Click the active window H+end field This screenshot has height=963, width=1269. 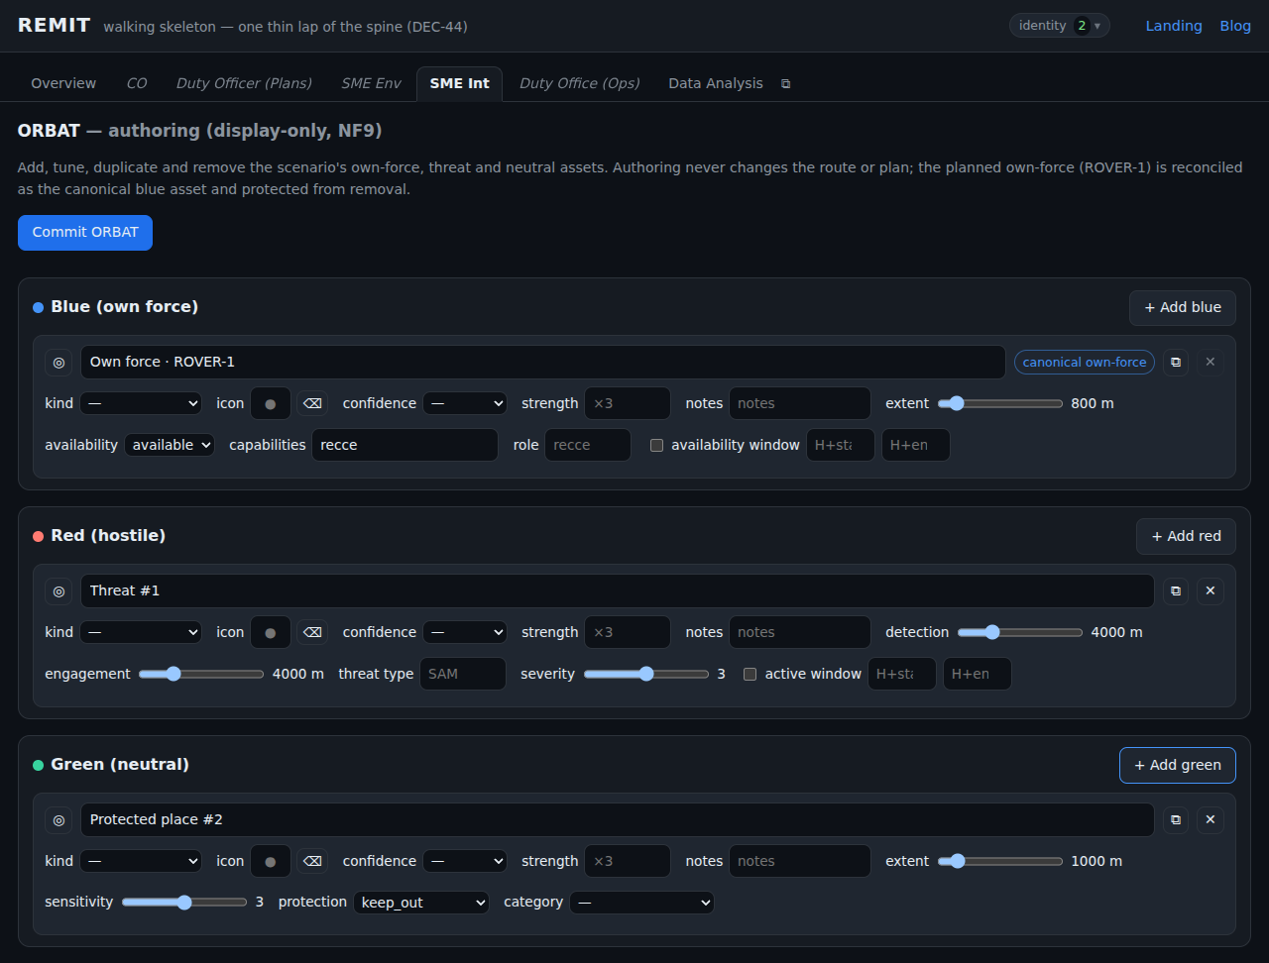[x=978, y=675]
